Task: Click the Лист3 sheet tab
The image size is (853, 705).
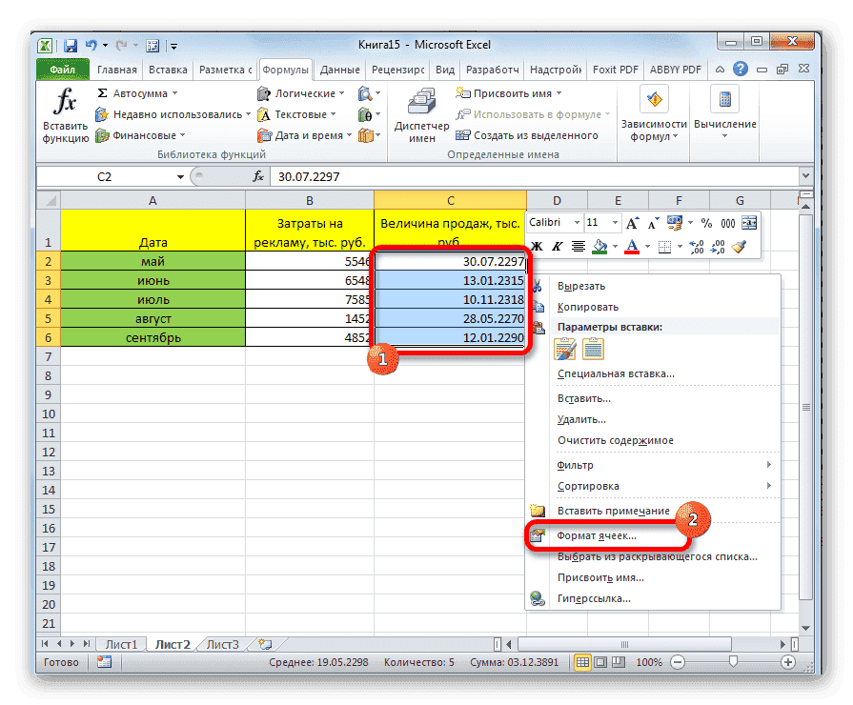Action: coord(221,643)
